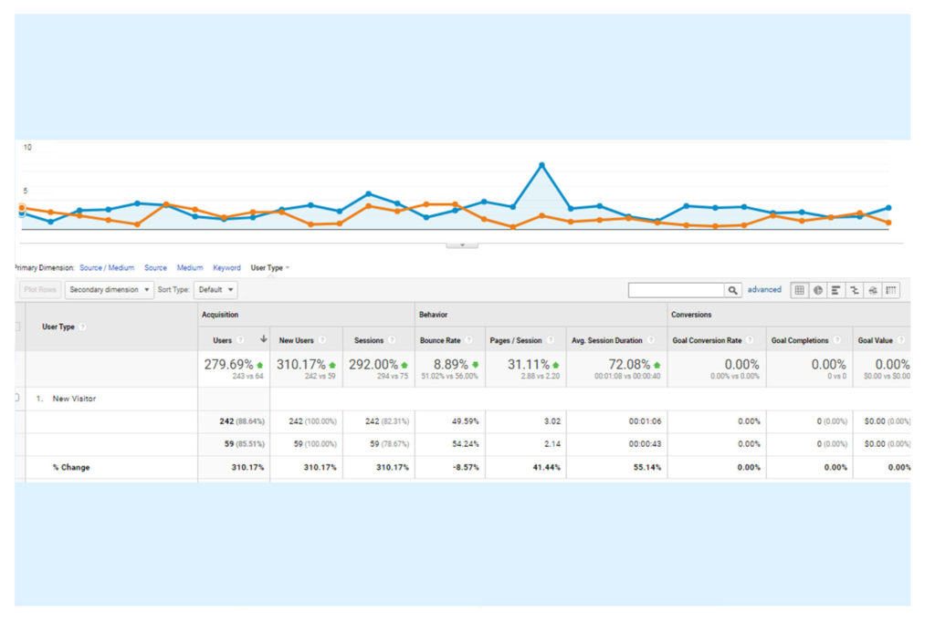Click the 31.11% Pages / Session summary

[x=529, y=365]
